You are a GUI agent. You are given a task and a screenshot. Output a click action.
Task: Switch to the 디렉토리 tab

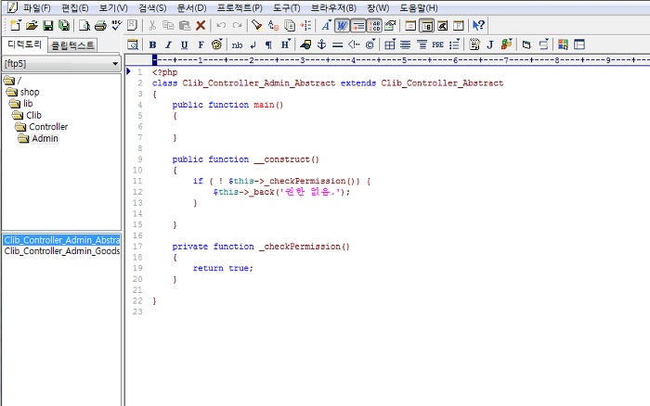(x=25, y=44)
